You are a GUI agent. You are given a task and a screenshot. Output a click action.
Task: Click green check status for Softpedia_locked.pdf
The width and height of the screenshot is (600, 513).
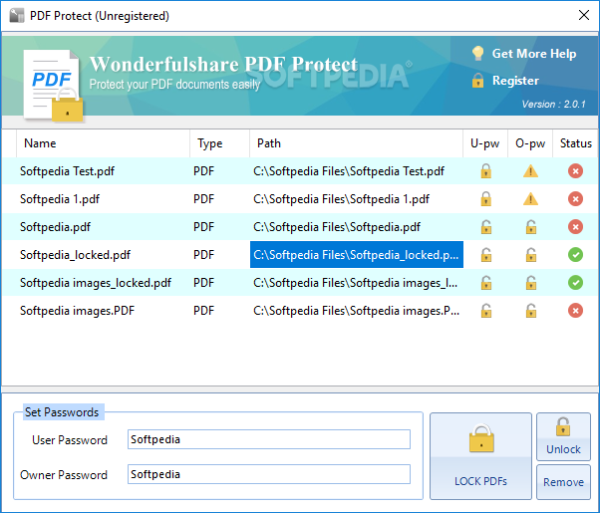pos(575,255)
